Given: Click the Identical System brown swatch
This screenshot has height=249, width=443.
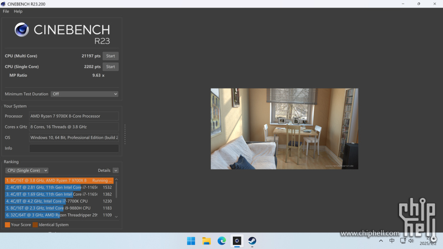Looking at the screenshot, I should (x=35, y=225).
